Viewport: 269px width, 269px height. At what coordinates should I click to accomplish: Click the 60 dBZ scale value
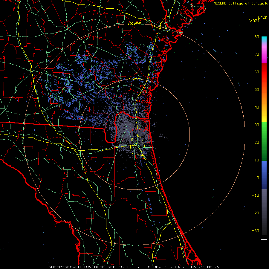point(257,72)
